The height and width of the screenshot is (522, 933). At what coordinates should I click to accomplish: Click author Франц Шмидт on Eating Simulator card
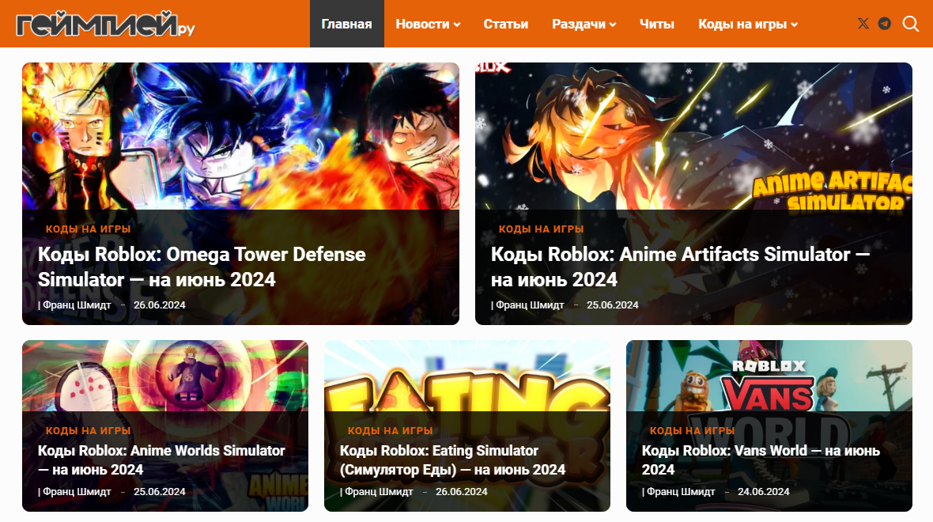pos(379,492)
